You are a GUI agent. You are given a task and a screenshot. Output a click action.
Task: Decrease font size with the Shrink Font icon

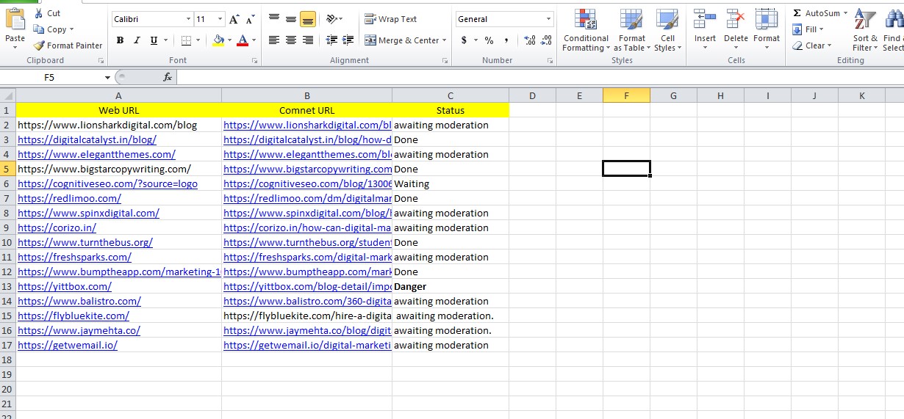click(x=252, y=19)
